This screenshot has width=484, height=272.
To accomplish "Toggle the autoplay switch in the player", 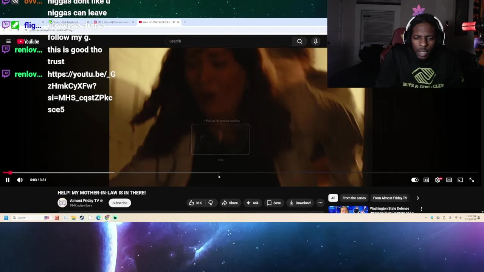I will [415, 180].
